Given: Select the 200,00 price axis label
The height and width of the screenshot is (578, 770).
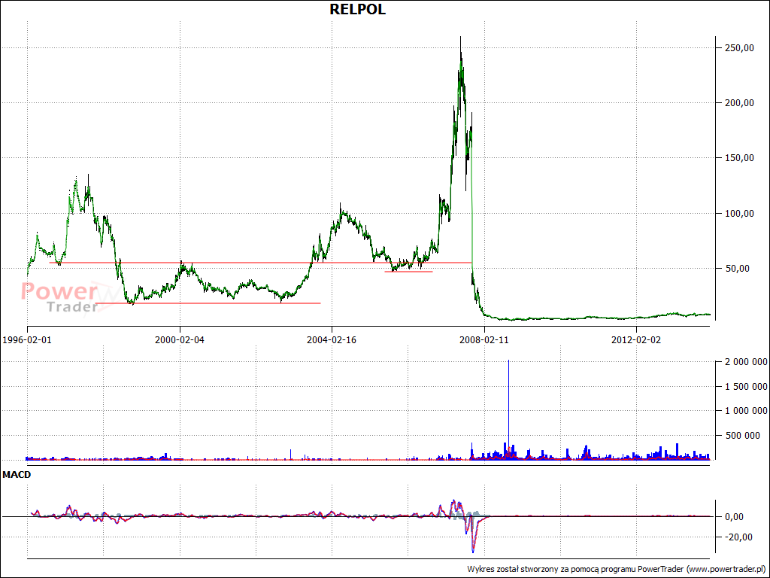Looking at the screenshot, I should [x=740, y=102].
